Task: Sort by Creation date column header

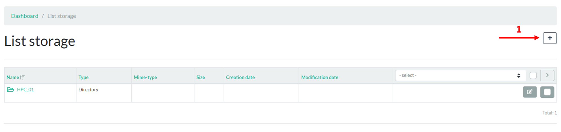Action: 240,77
